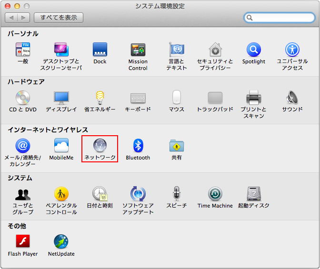This screenshot has height=269, width=320.
Task: Go forward with the right arrow button
Action: (x=24, y=18)
